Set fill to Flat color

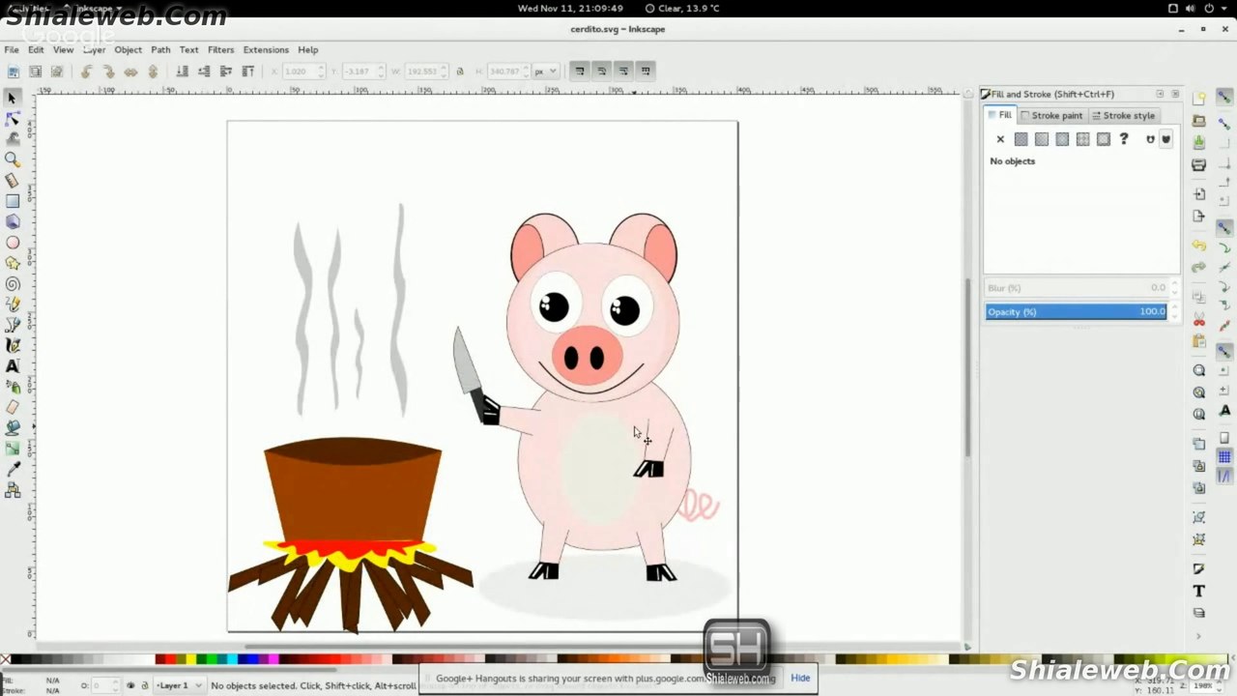point(1021,139)
